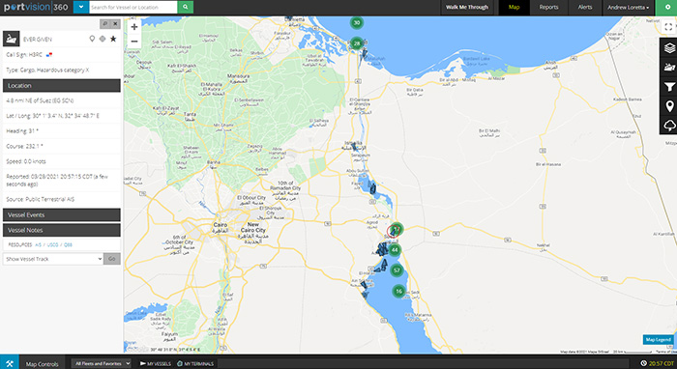Switch to the Reports tab
The height and width of the screenshot is (369, 677).
(548, 8)
